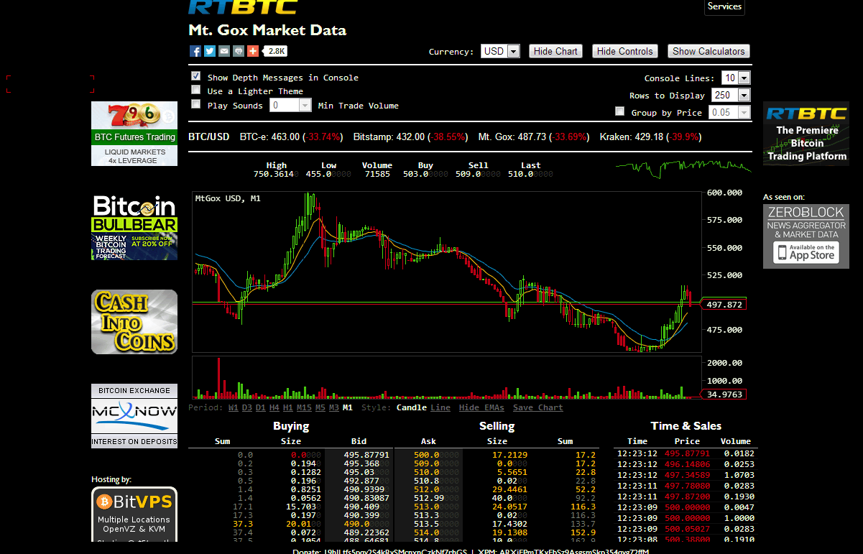
Task: Open the 796 BTC Futures Trading ad
Action: click(x=134, y=134)
